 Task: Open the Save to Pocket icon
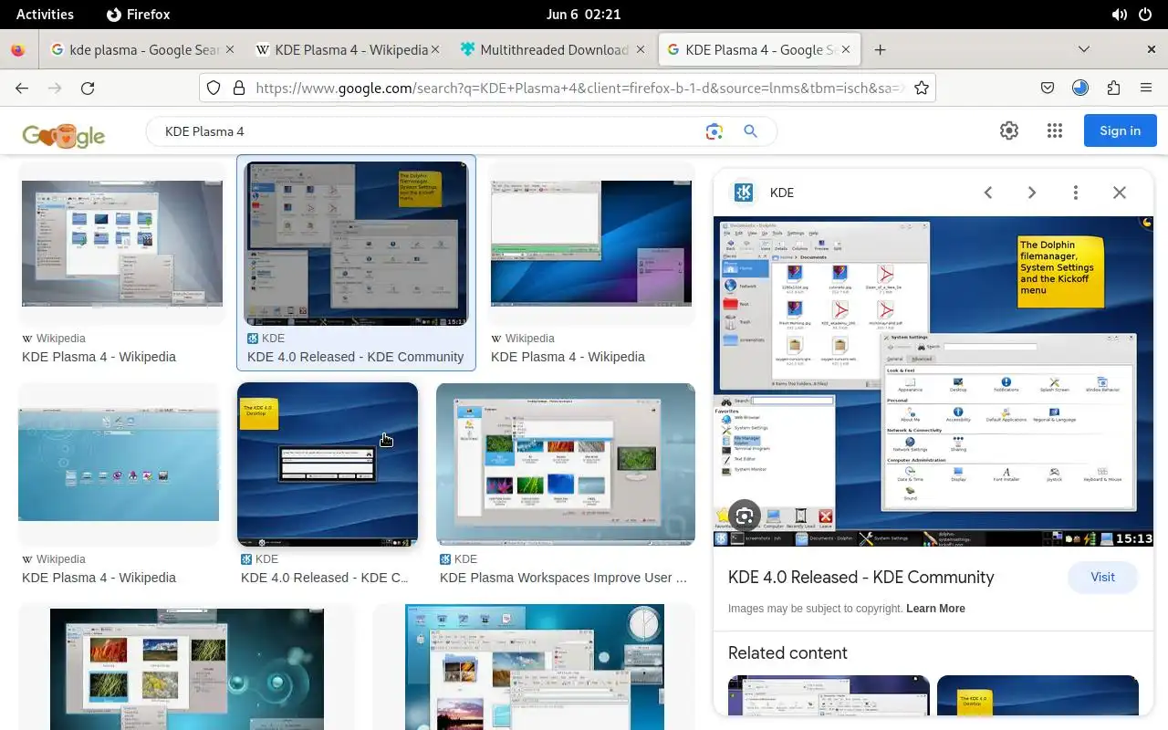tap(1048, 88)
